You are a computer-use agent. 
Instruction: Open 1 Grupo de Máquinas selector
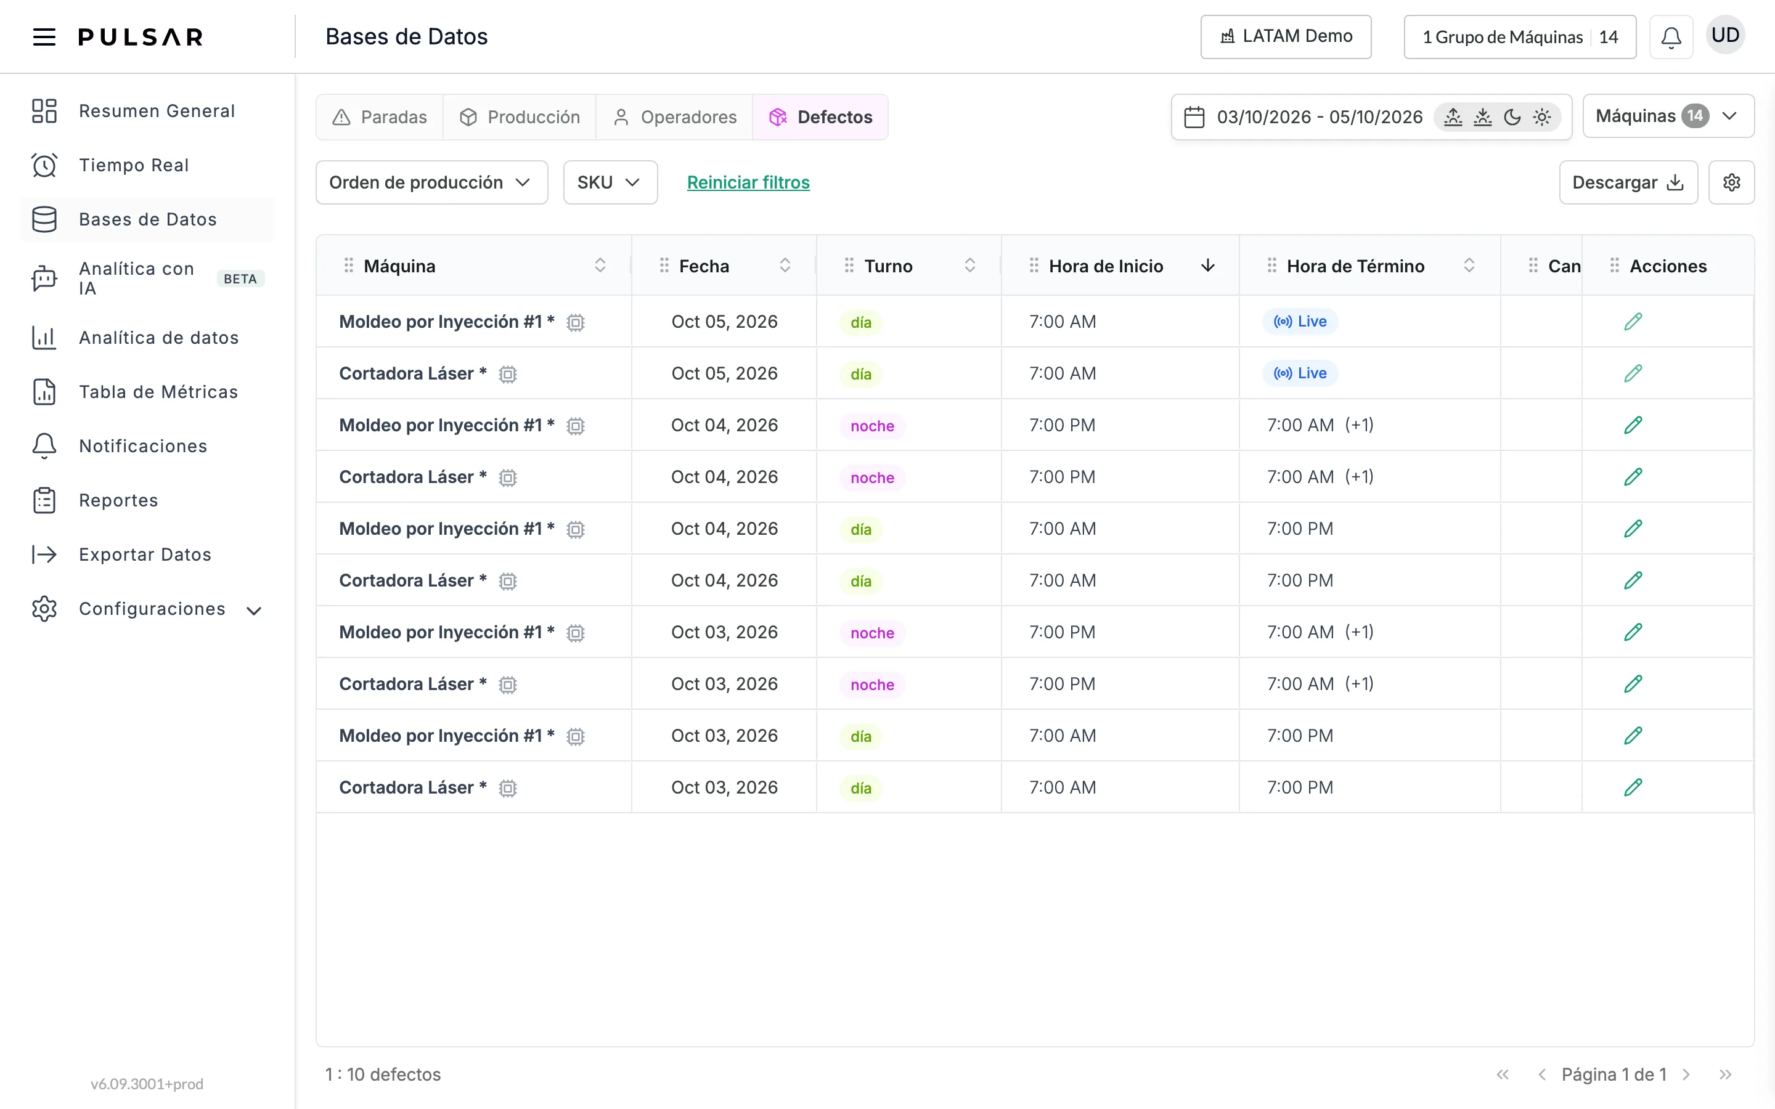pos(1520,37)
